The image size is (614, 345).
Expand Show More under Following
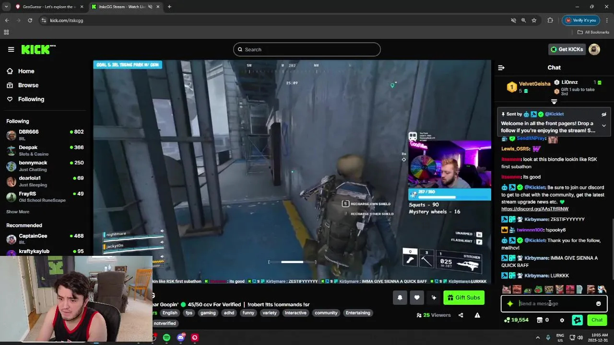[18, 212]
